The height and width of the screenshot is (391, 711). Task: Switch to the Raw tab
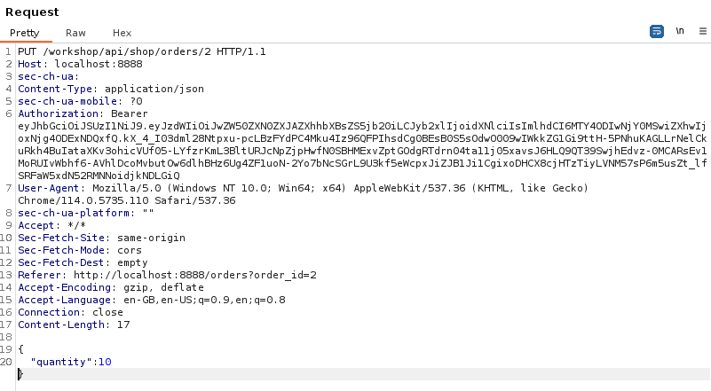pyautogui.click(x=75, y=33)
